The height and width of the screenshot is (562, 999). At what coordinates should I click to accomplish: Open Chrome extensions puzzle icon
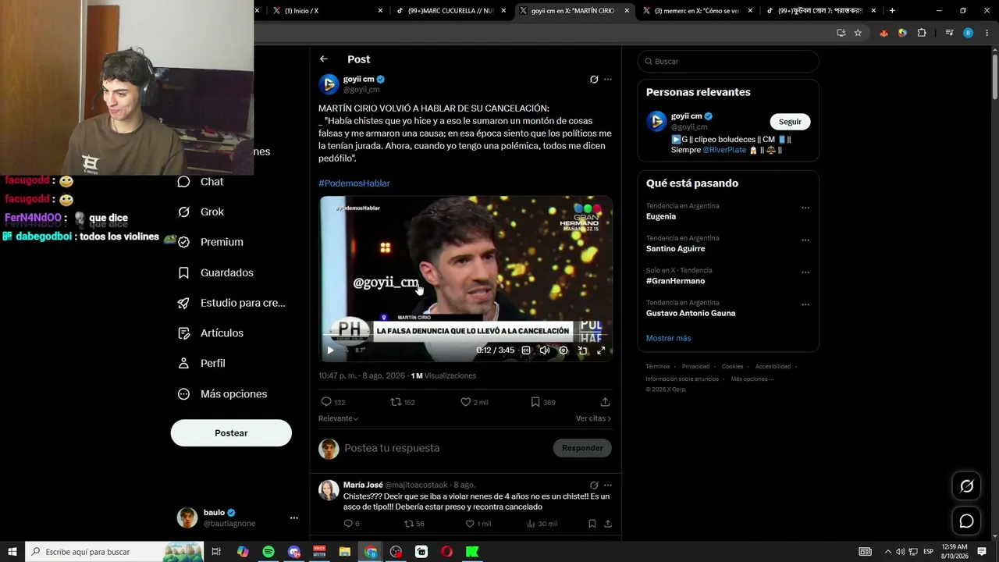click(922, 33)
